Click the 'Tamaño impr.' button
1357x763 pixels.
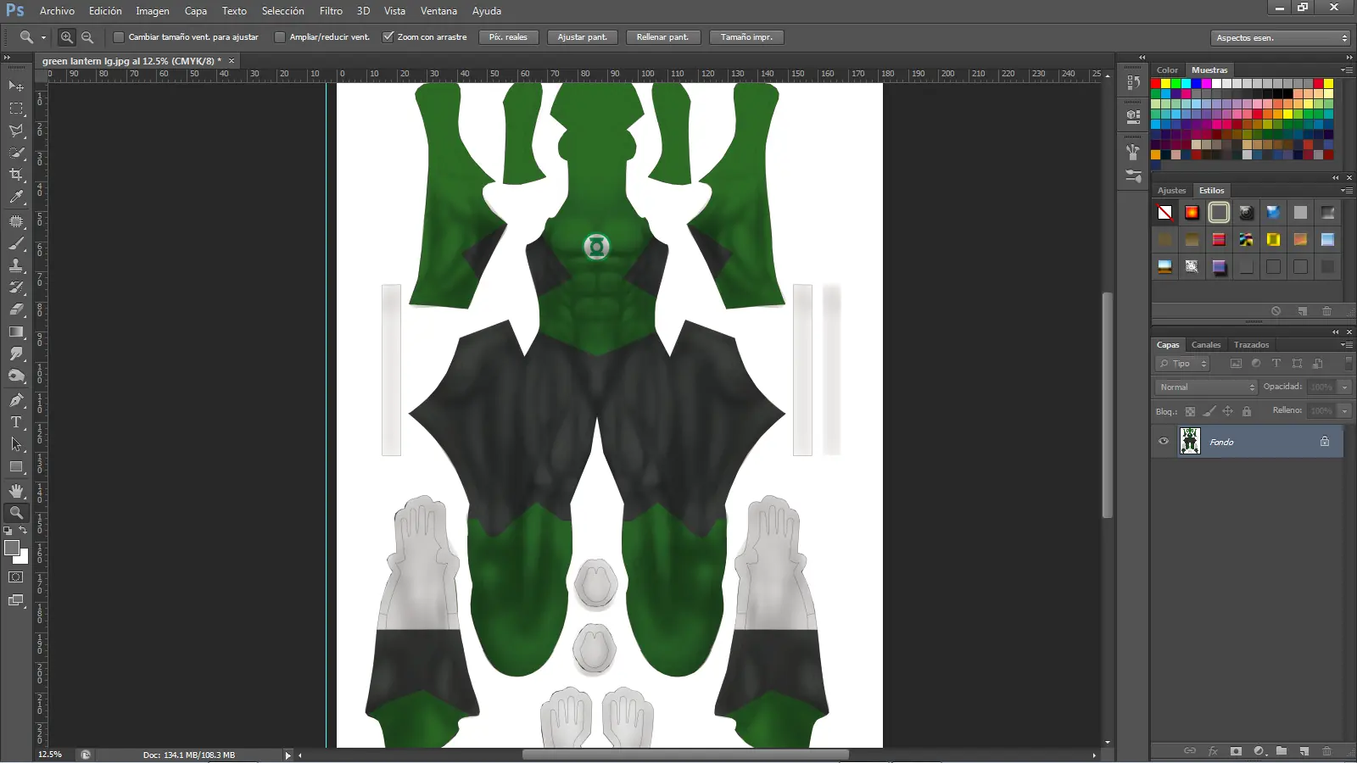(x=746, y=37)
